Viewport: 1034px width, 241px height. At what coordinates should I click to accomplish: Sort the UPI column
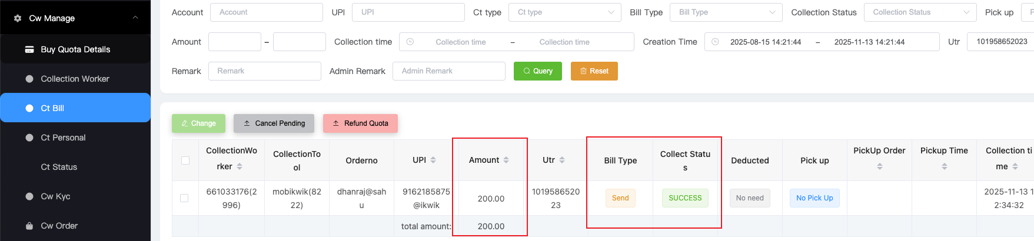pyautogui.click(x=433, y=160)
